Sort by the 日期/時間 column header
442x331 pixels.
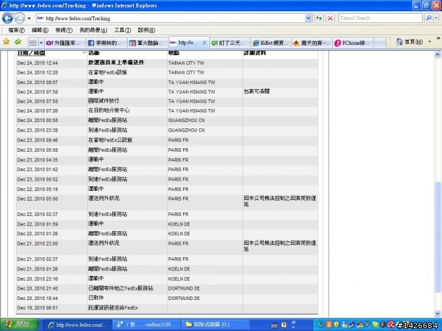31,53
